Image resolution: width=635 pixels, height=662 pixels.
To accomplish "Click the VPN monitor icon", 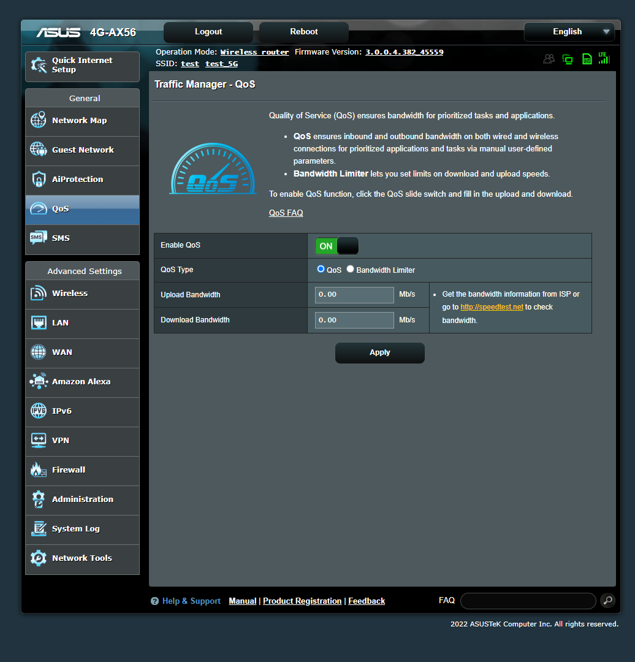I will click(39, 440).
